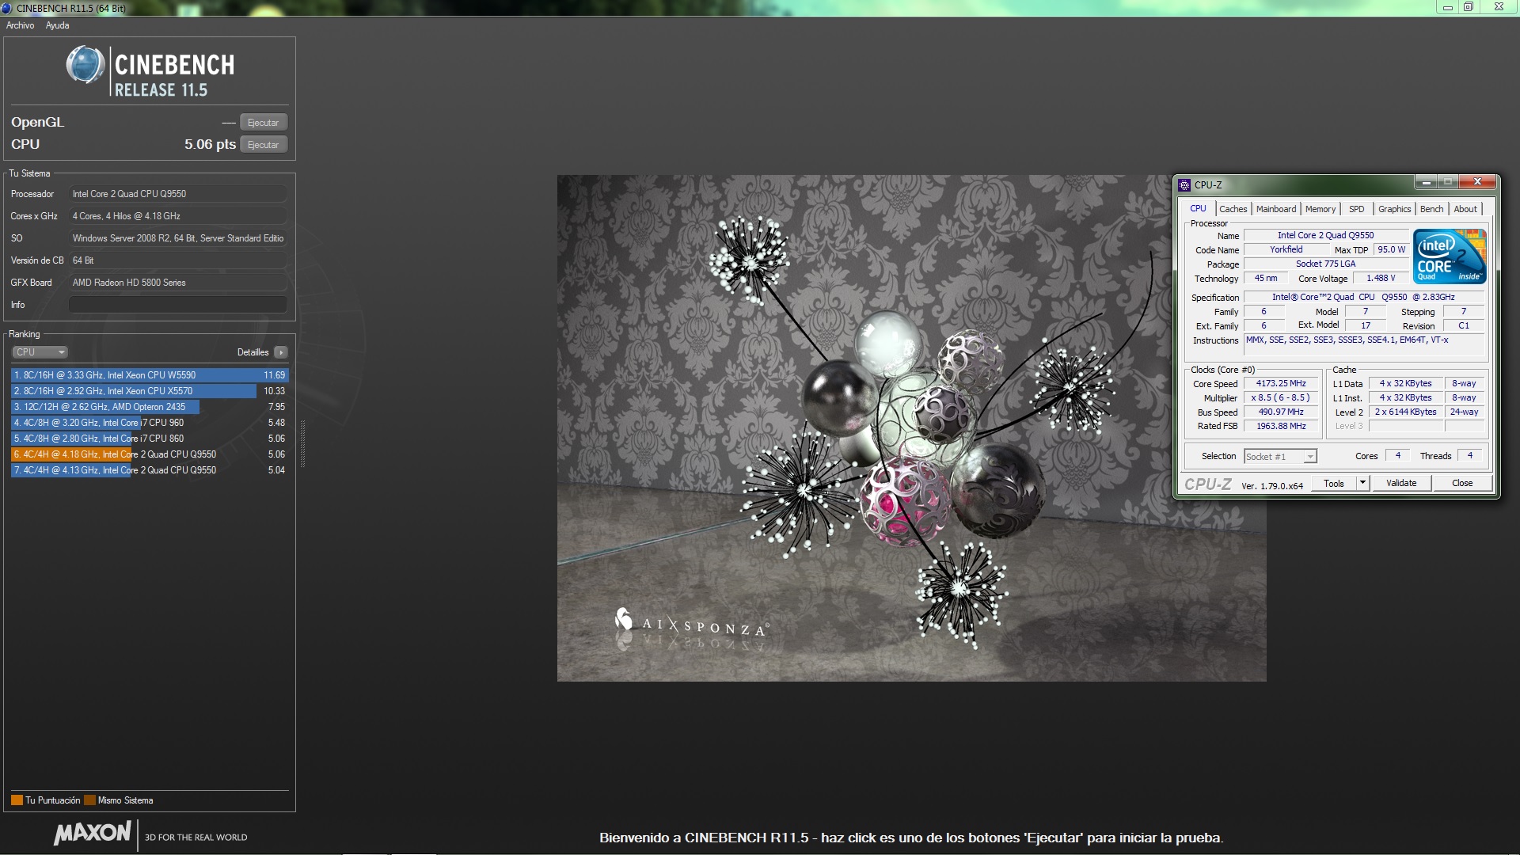Click the Tu Puntuación orange legend swatch
Viewport: 1520px width, 855px height.
17,800
